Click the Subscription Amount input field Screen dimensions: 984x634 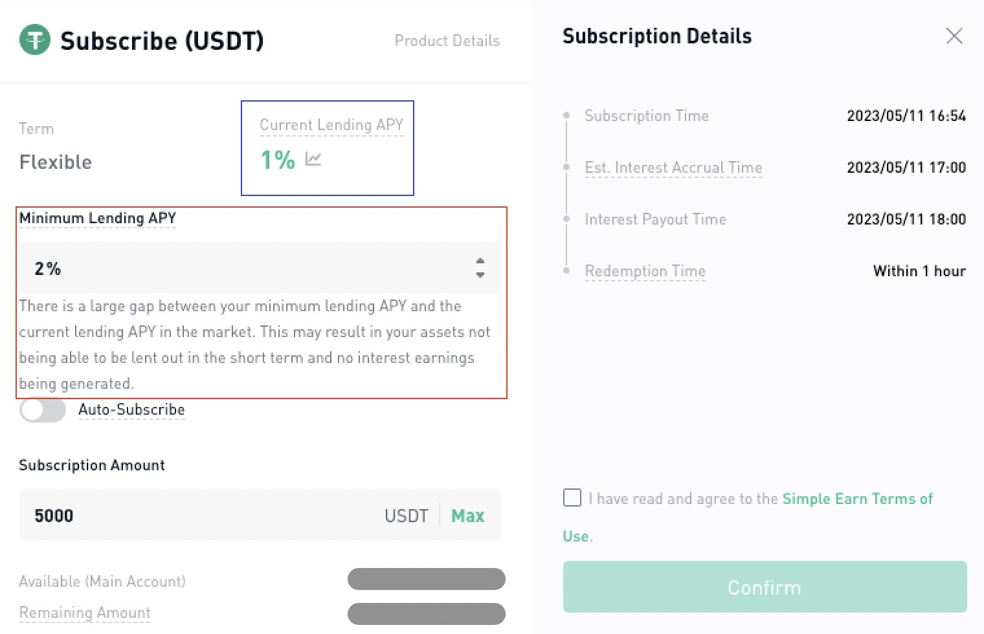[x=260, y=514]
